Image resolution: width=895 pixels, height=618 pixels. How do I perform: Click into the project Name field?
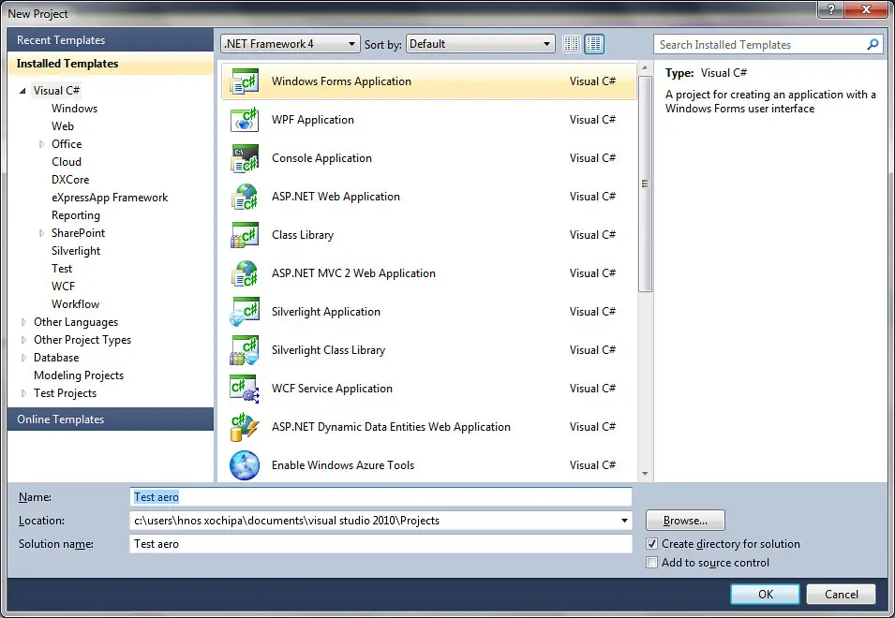[380, 497]
